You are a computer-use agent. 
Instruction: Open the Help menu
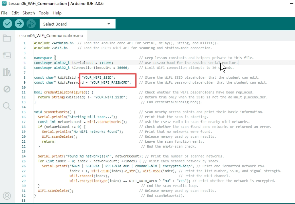(57, 13)
